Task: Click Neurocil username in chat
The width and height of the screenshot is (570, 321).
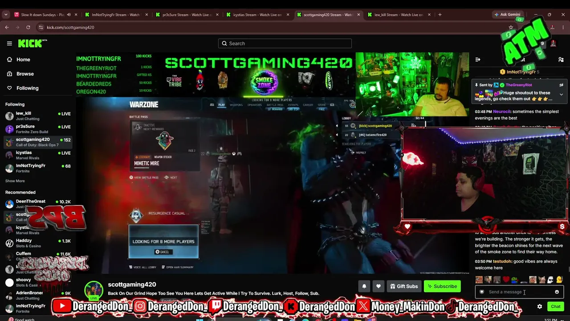Action: pyautogui.click(x=501, y=111)
